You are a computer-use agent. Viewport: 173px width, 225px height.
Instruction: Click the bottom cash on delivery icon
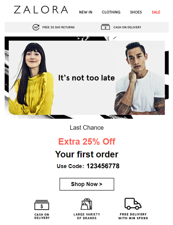(42, 205)
